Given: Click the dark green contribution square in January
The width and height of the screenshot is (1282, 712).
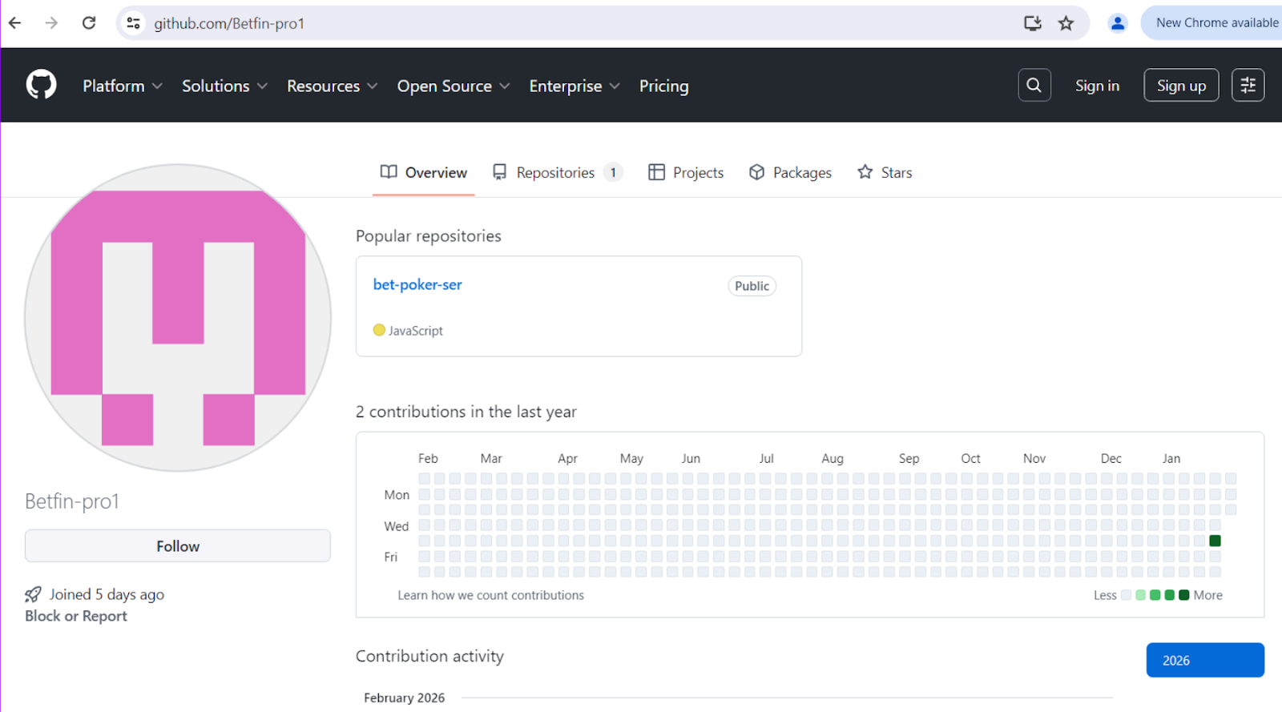Looking at the screenshot, I should (1215, 541).
